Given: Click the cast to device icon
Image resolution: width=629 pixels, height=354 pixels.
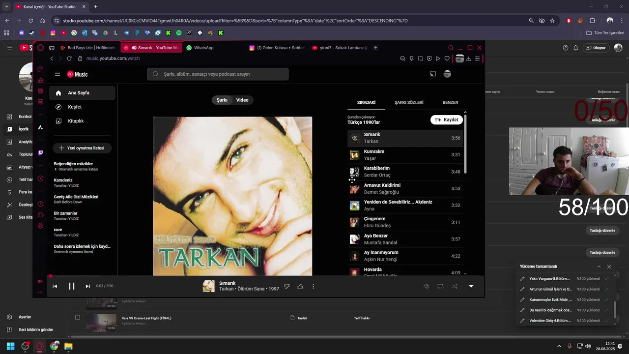Looking at the screenshot, I should (433, 74).
